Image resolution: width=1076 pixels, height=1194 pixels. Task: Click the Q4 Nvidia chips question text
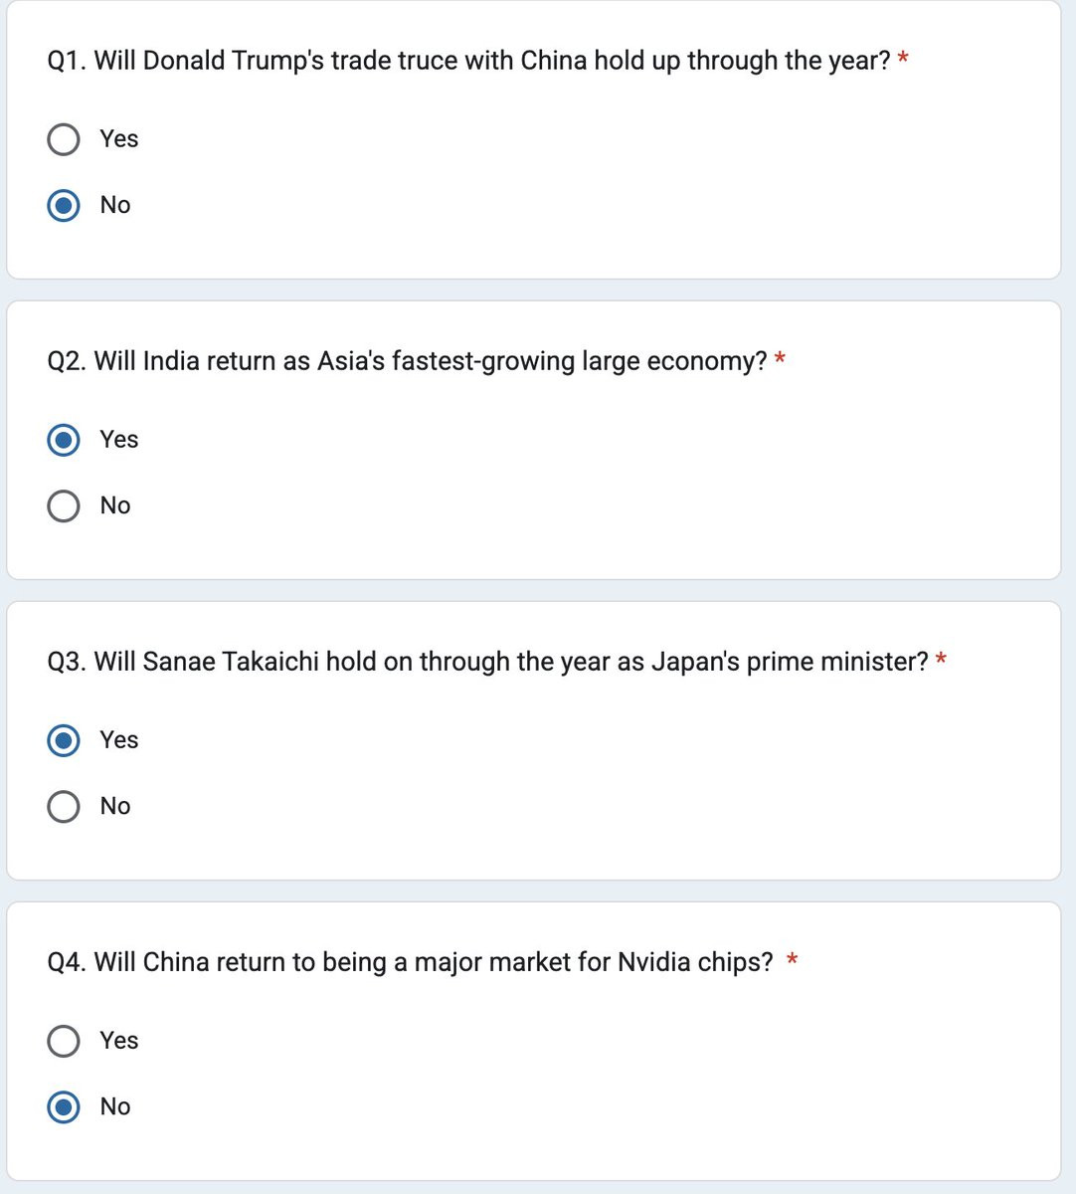[x=410, y=962]
